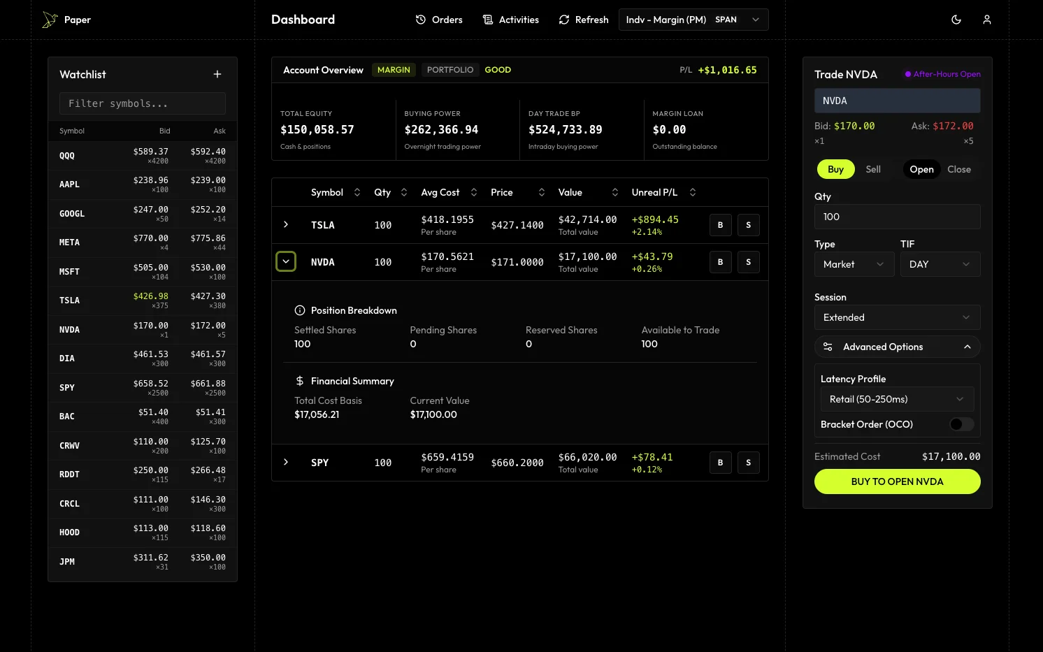1043x652 pixels.
Task: Expand the TSLA position row
Action: [x=286, y=224]
